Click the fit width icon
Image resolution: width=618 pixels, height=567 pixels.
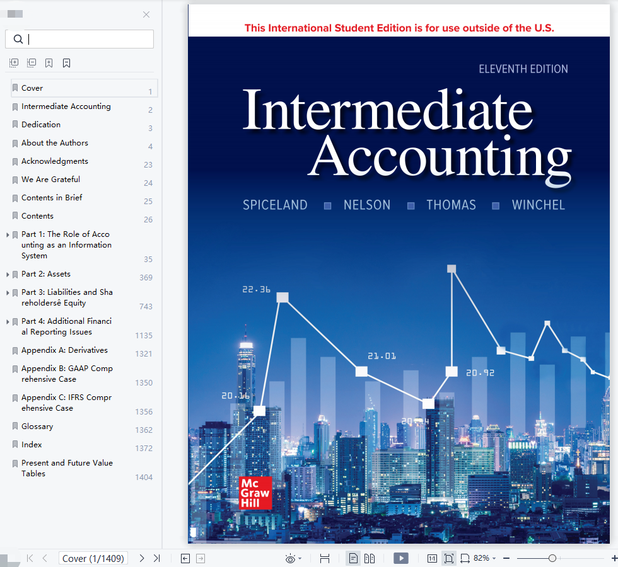pyautogui.click(x=465, y=558)
